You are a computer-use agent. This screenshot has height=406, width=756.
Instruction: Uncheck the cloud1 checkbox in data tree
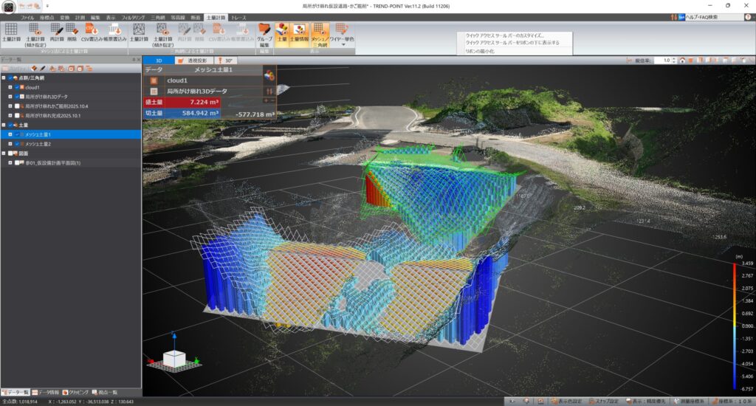coord(18,87)
